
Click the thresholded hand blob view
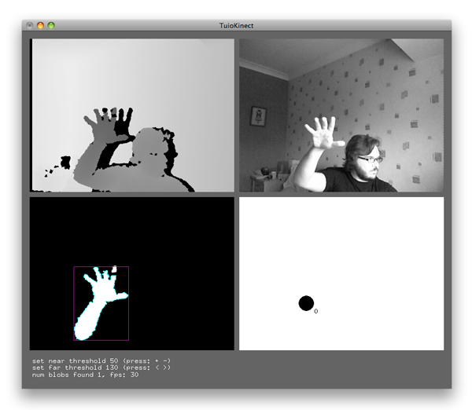(132, 273)
